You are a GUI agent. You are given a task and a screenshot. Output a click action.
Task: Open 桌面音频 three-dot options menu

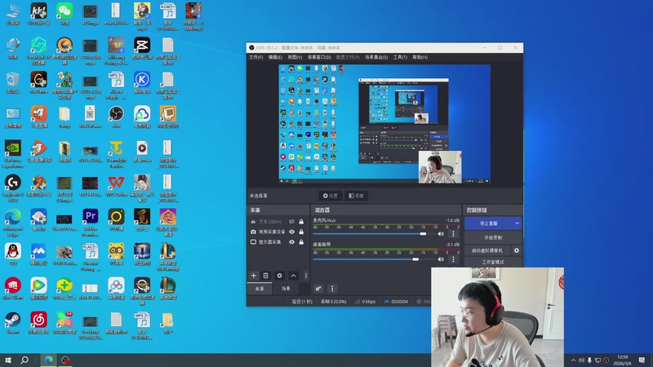(454, 259)
